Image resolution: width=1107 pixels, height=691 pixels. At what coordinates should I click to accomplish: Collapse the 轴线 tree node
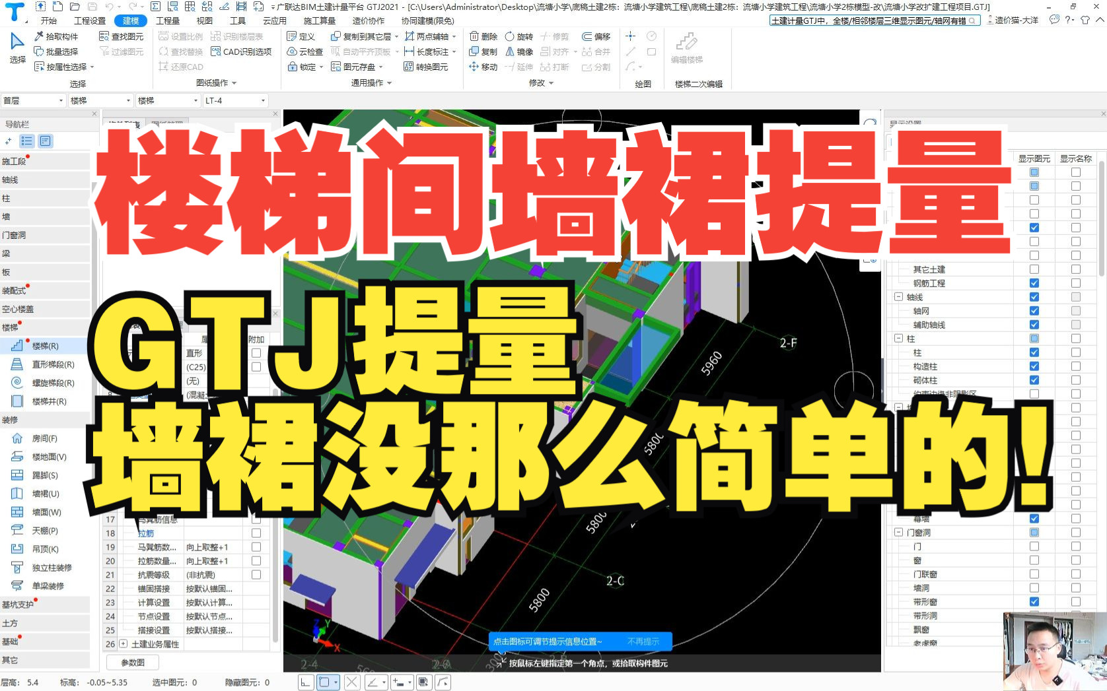pyautogui.click(x=898, y=297)
